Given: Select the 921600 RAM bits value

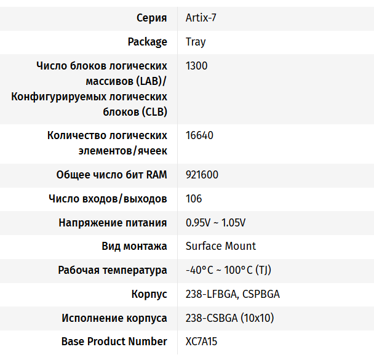Looking at the screenshot, I should pyautogui.click(x=202, y=175).
